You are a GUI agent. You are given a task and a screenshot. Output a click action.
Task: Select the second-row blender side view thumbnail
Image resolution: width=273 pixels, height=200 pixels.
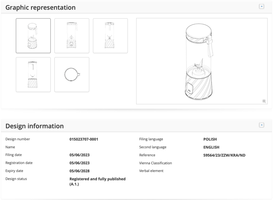(x=33, y=75)
